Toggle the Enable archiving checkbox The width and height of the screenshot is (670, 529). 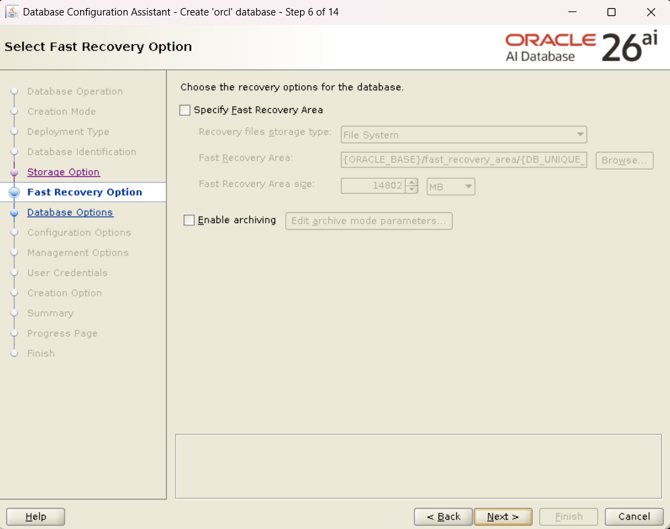(x=189, y=220)
